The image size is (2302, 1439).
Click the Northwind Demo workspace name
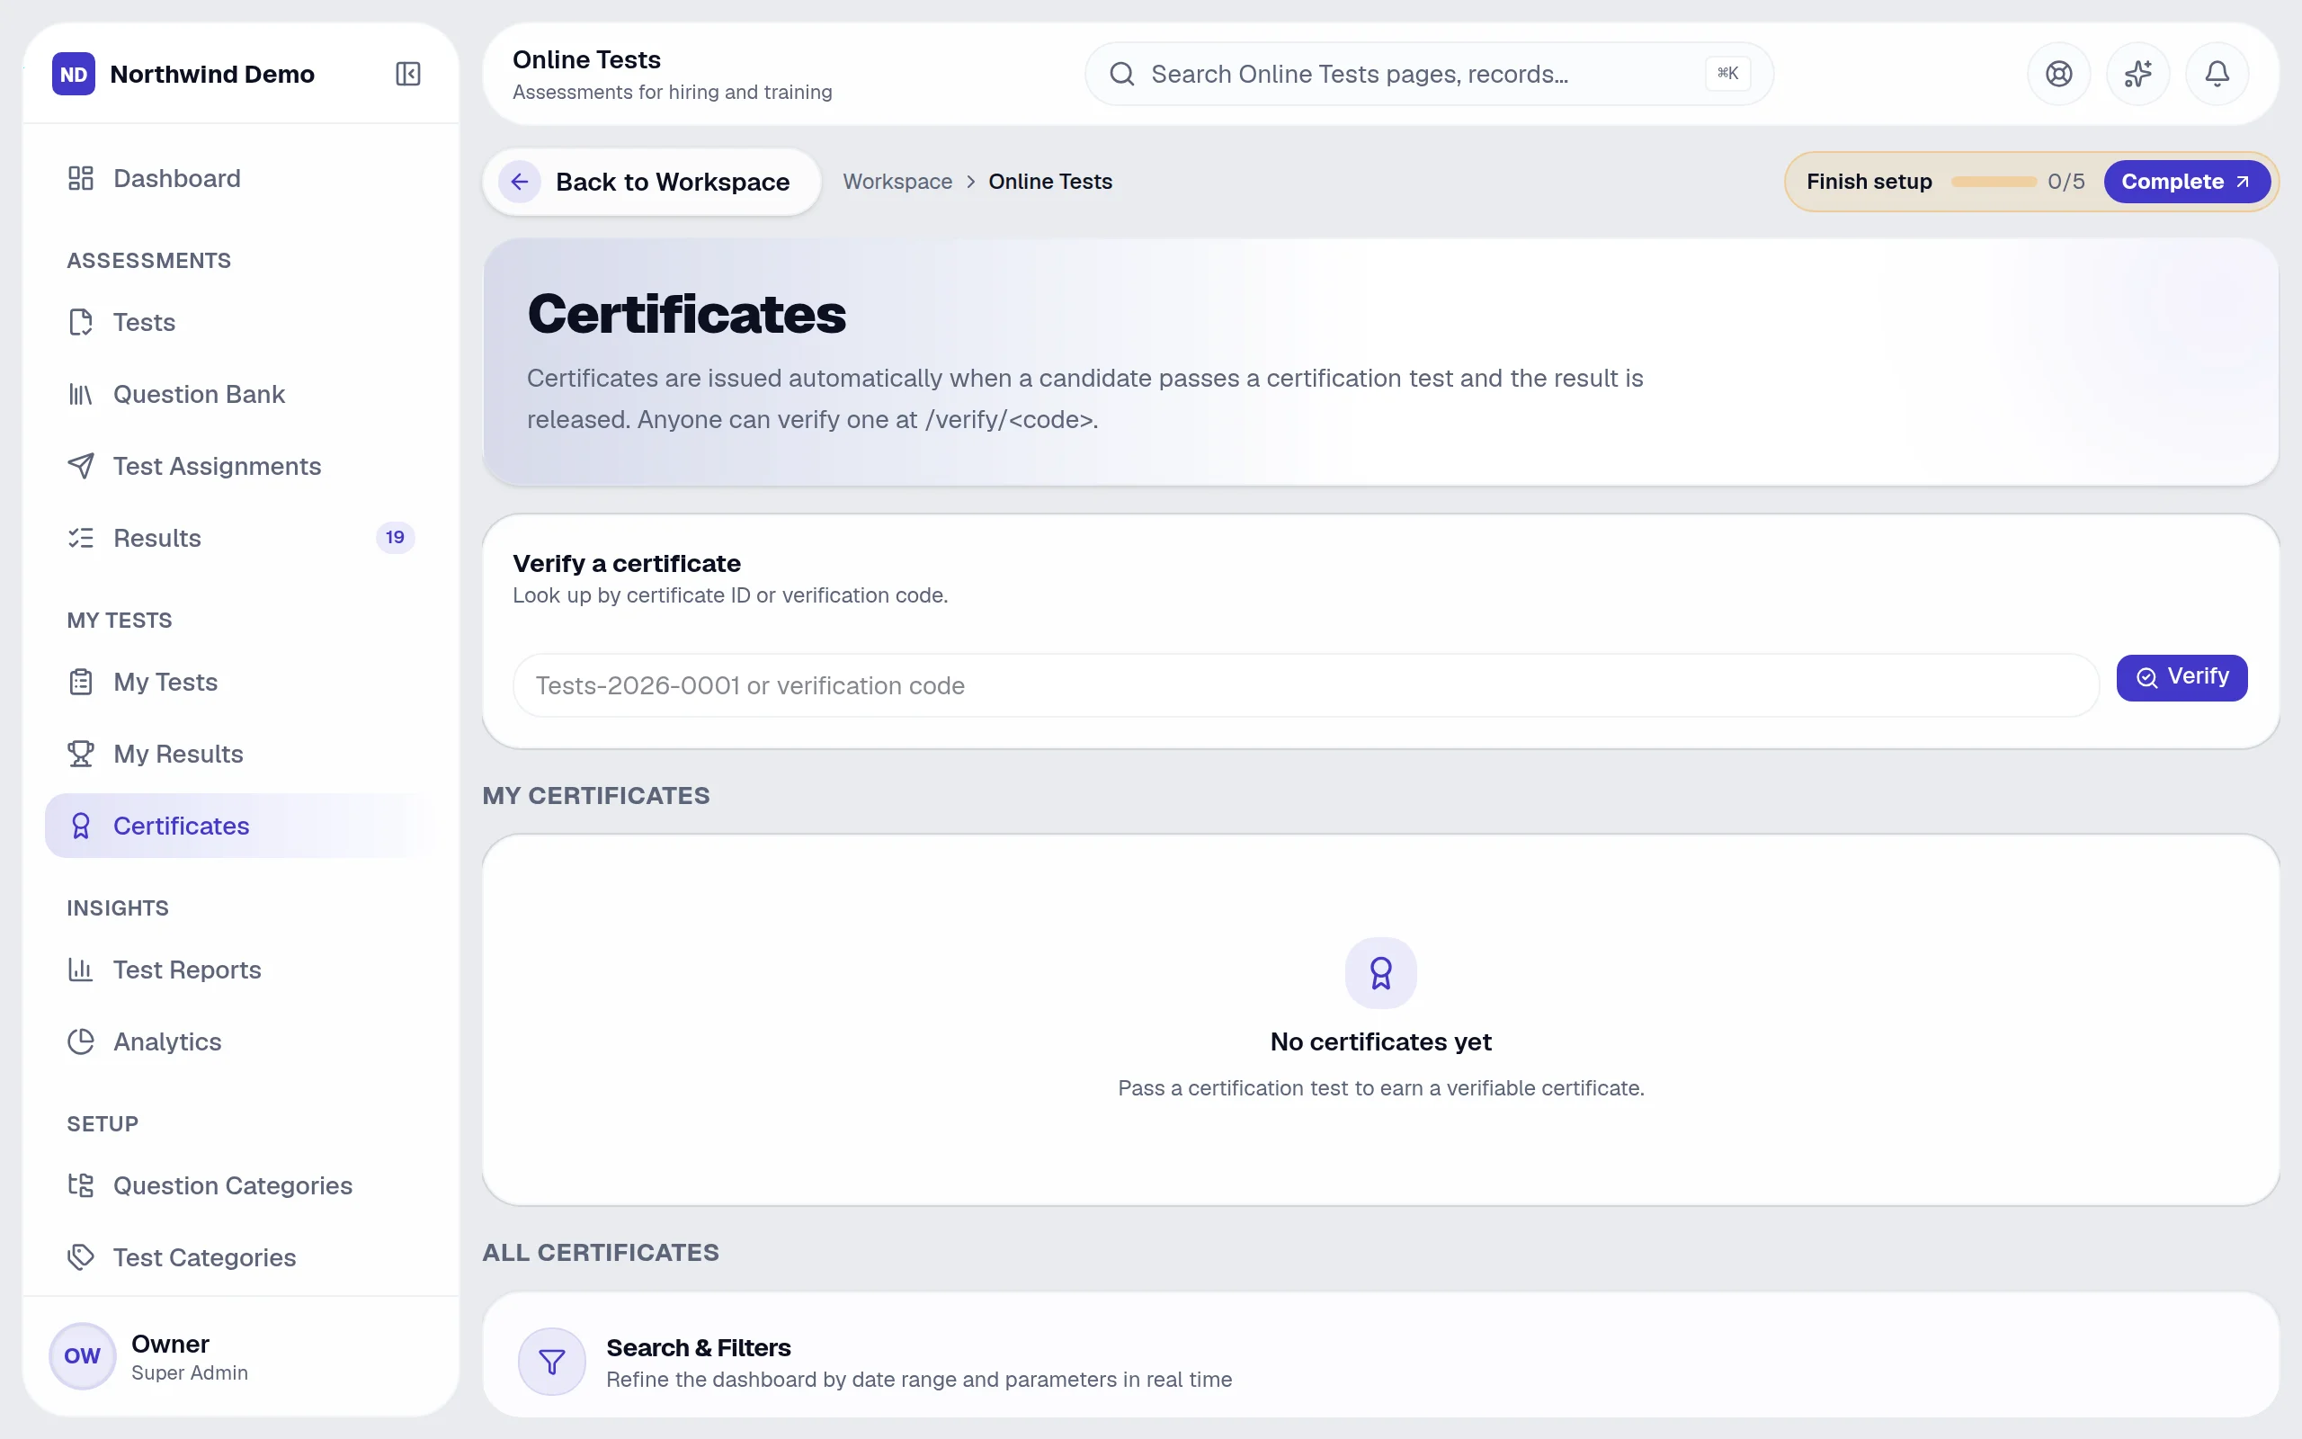point(212,75)
